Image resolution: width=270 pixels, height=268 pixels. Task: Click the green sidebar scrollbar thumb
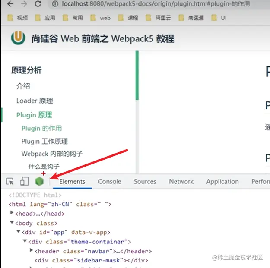point(137,76)
